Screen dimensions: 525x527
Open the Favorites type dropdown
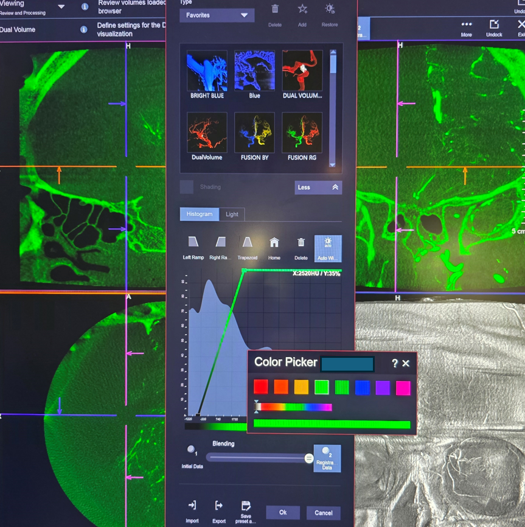pos(217,15)
